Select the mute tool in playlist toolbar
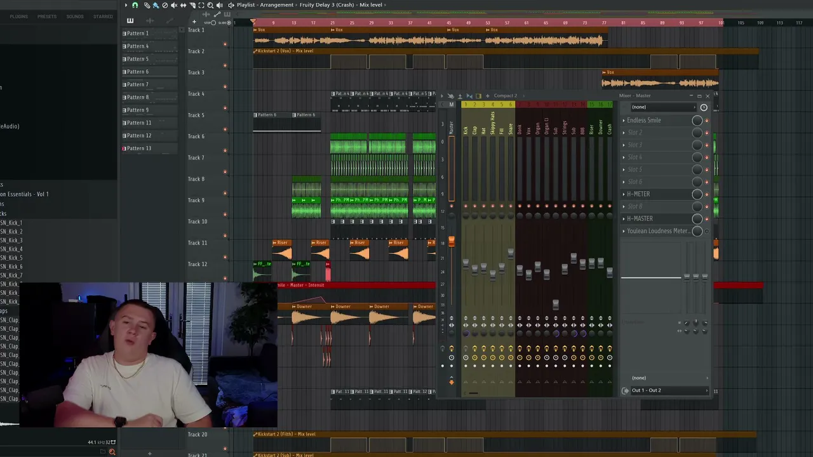The image size is (813, 457). pyautogui.click(x=174, y=5)
